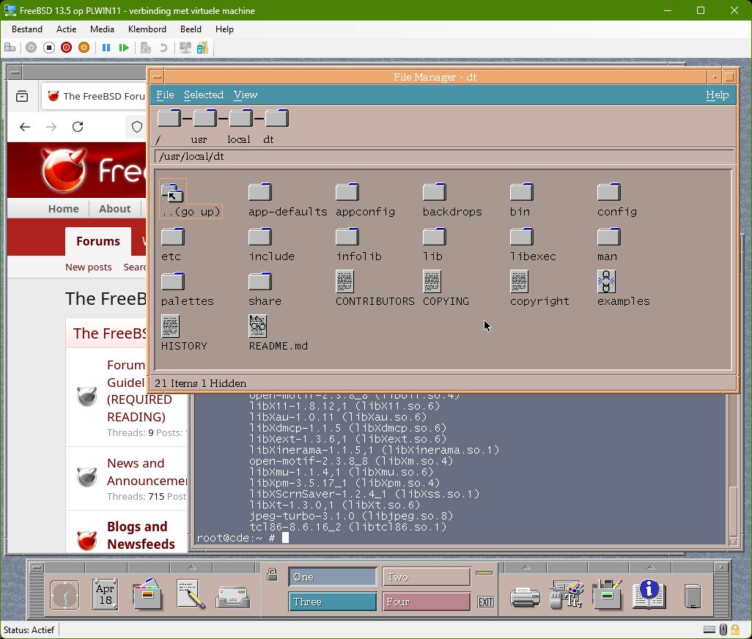Launch the Mailer from the front panel

tap(233, 596)
